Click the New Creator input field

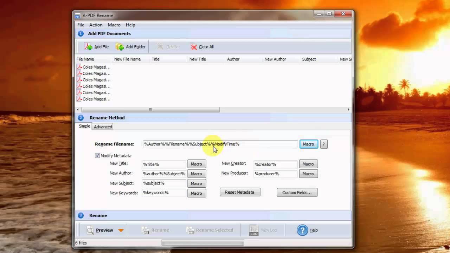coord(276,164)
